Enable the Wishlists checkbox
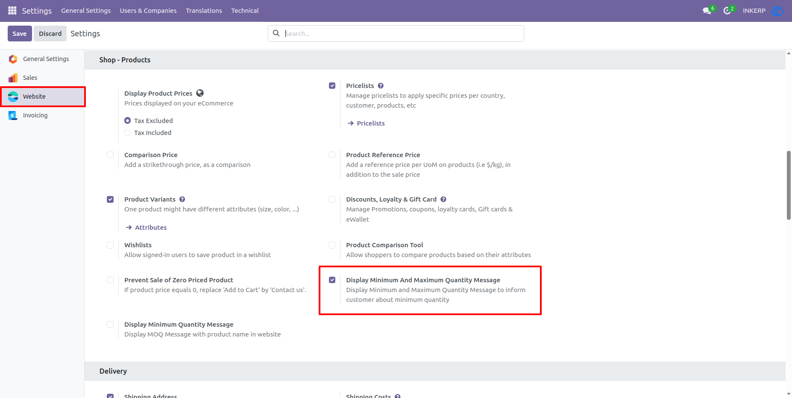 point(110,245)
